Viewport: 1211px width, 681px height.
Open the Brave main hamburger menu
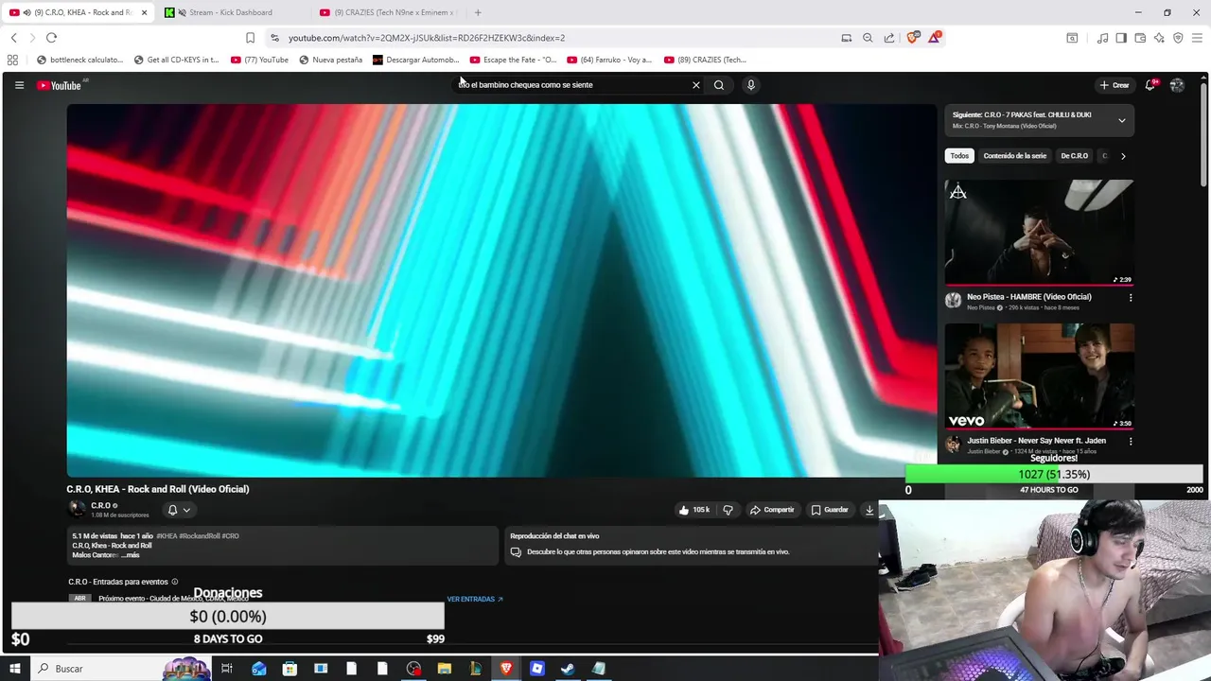(1197, 38)
